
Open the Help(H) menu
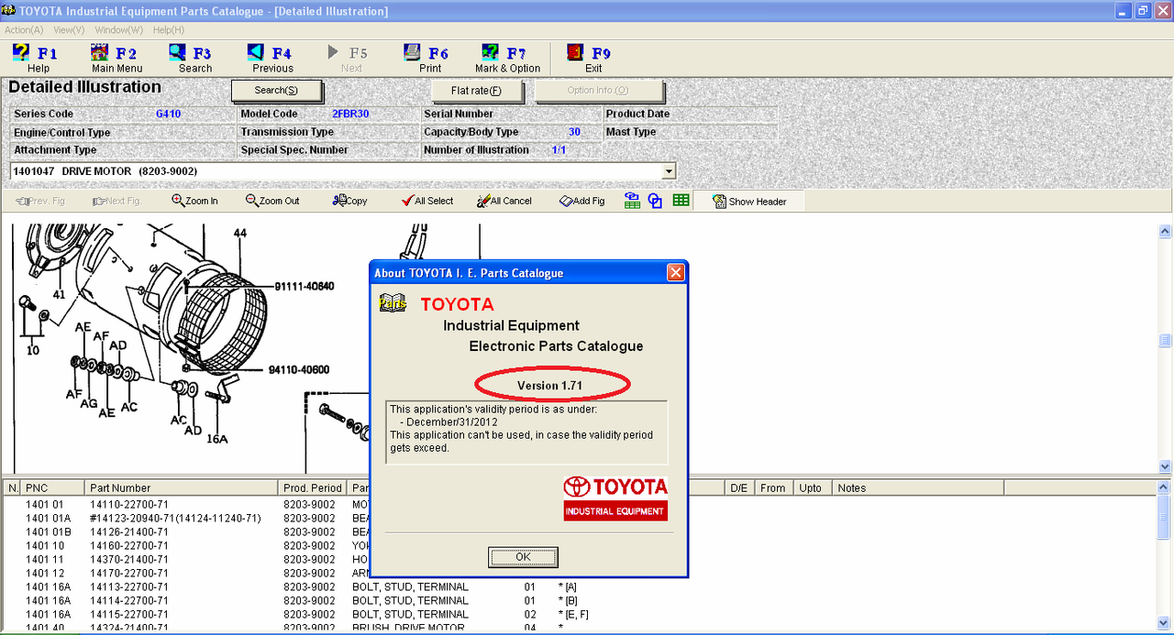click(x=169, y=30)
